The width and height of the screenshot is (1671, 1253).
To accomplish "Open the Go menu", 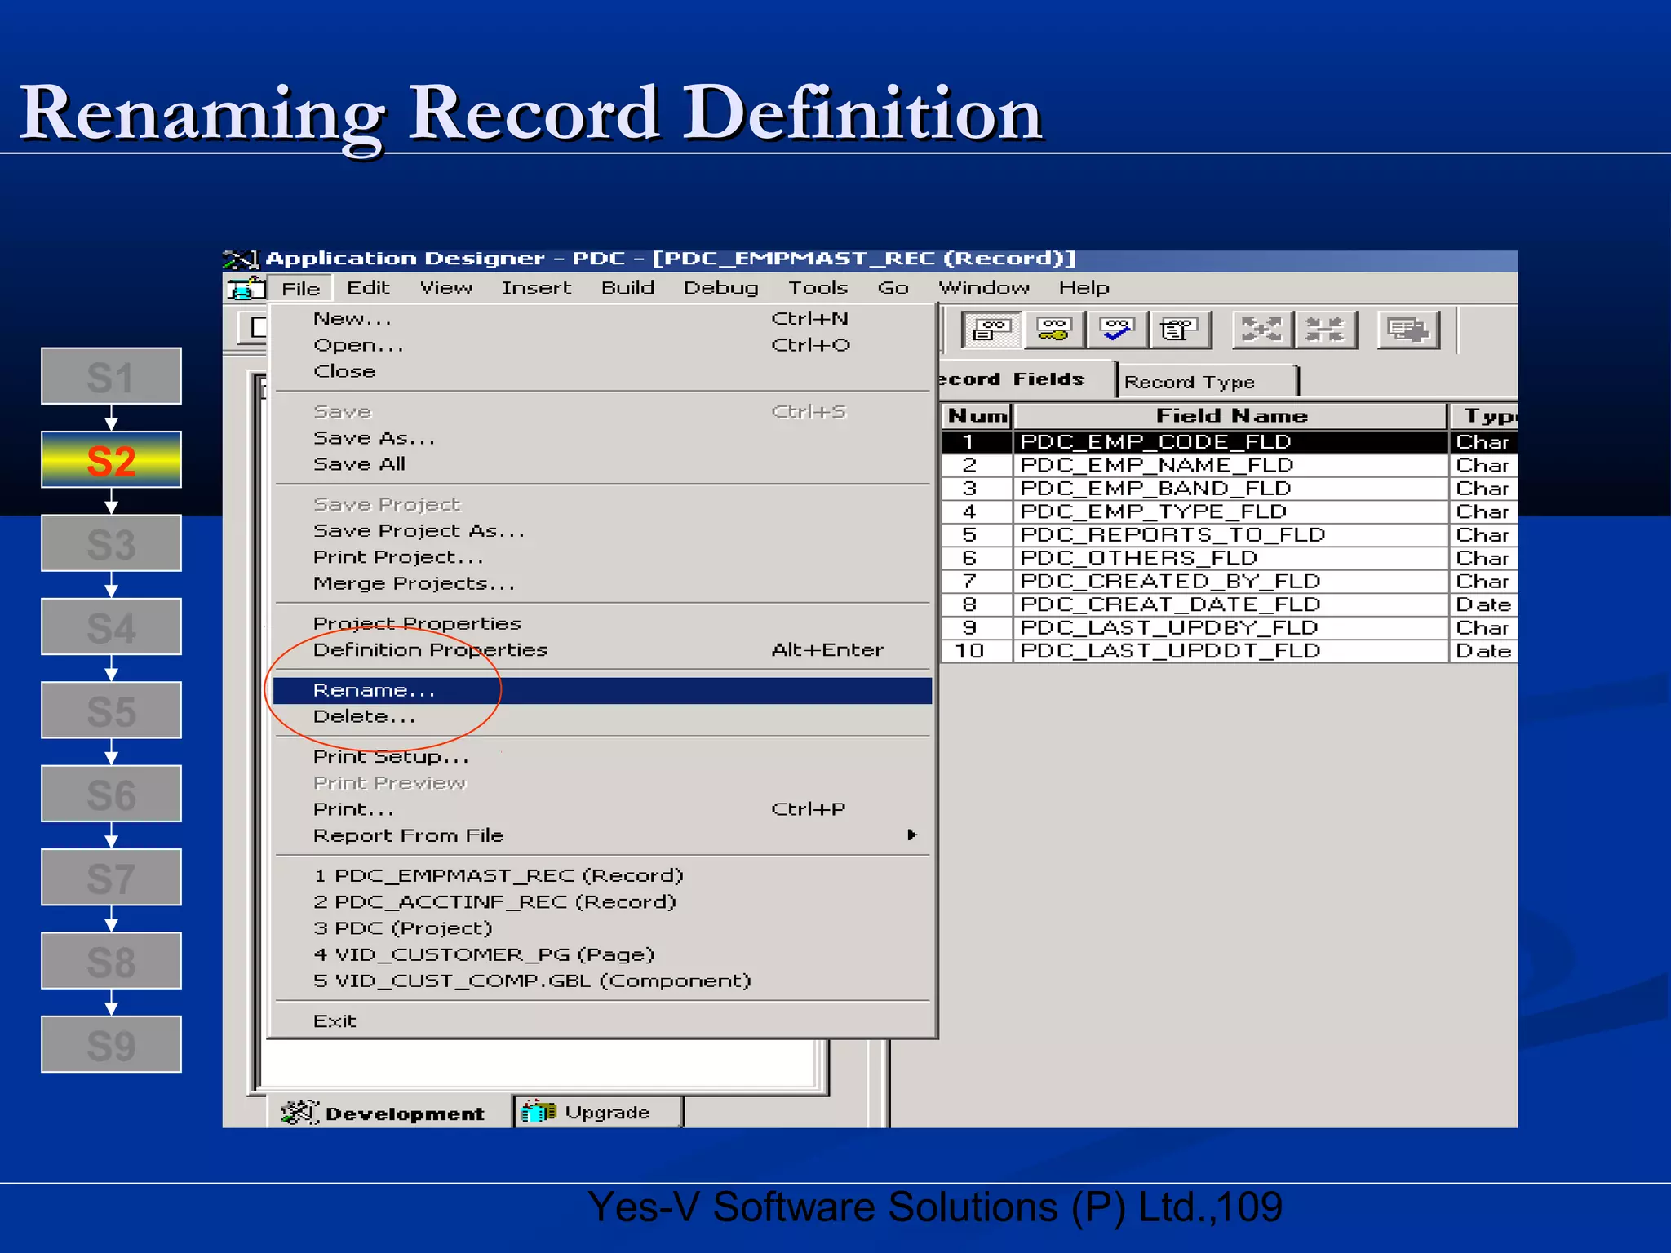I will pos(893,288).
